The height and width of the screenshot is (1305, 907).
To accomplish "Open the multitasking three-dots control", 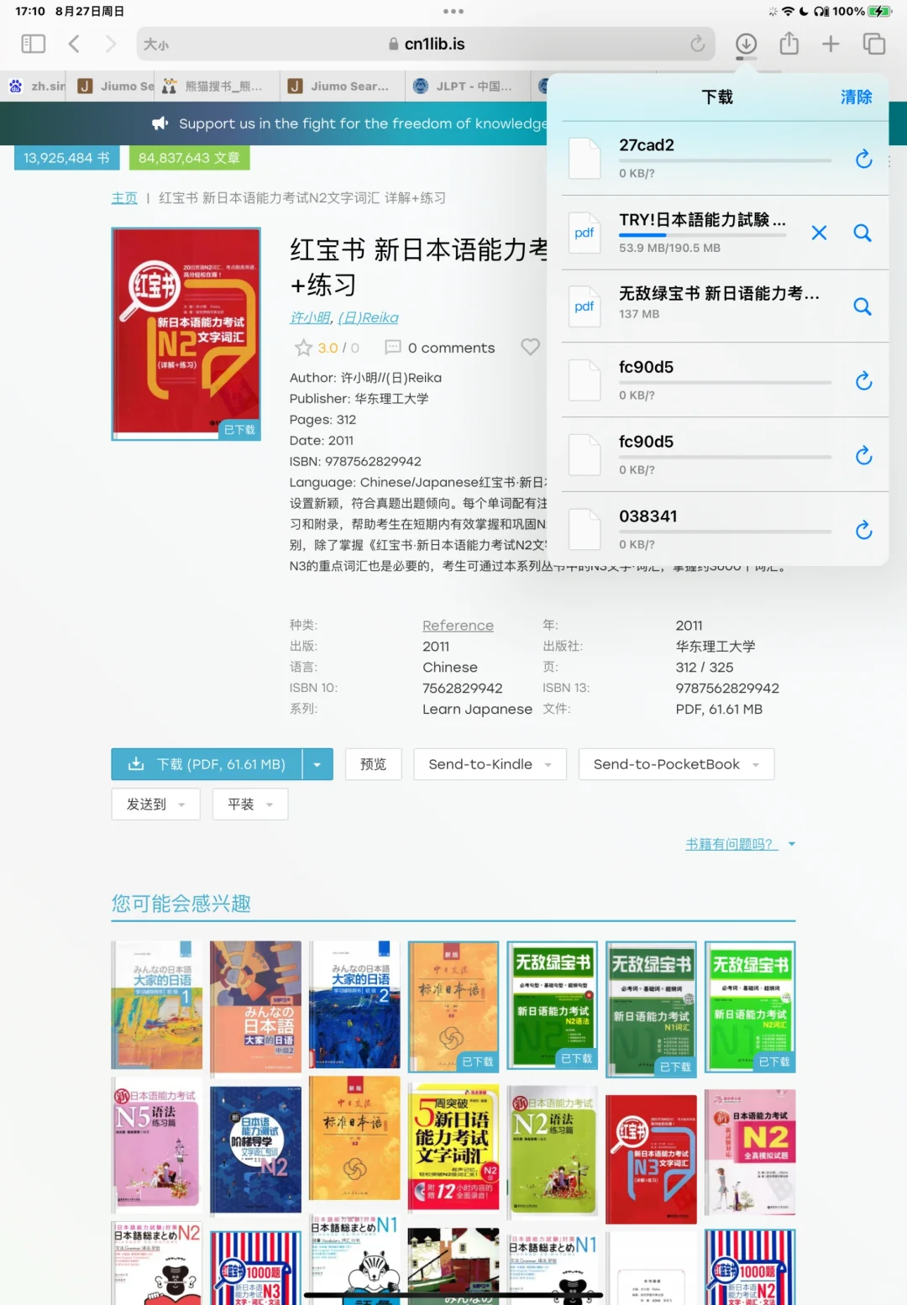I will 453,12.
